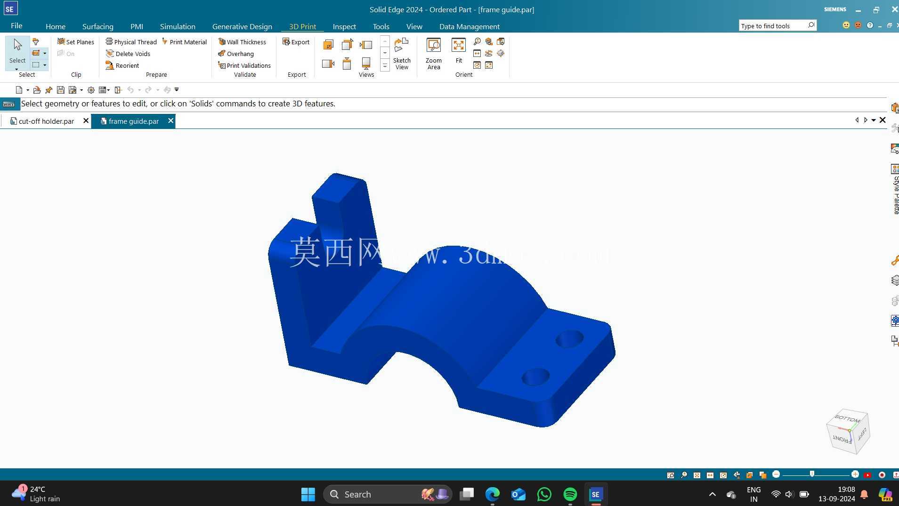Click the zoom out minus button
The height and width of the screenshot is (506, 899).
pos(776,474)
